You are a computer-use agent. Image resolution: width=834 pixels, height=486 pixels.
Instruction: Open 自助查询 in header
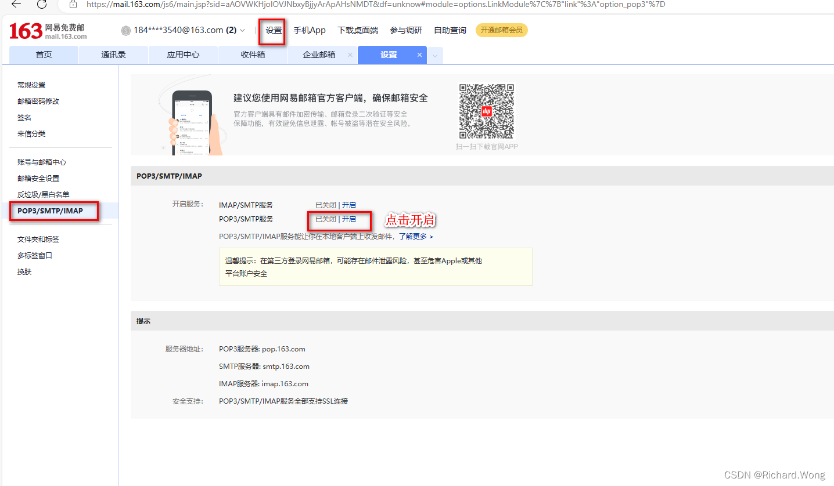pos(450,30)
